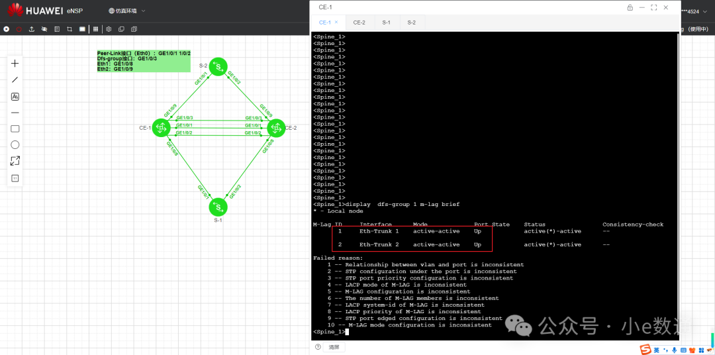Open the input method soft keyboard icon
This screenshot has height=355, width=715.
(x=683, y=350)
